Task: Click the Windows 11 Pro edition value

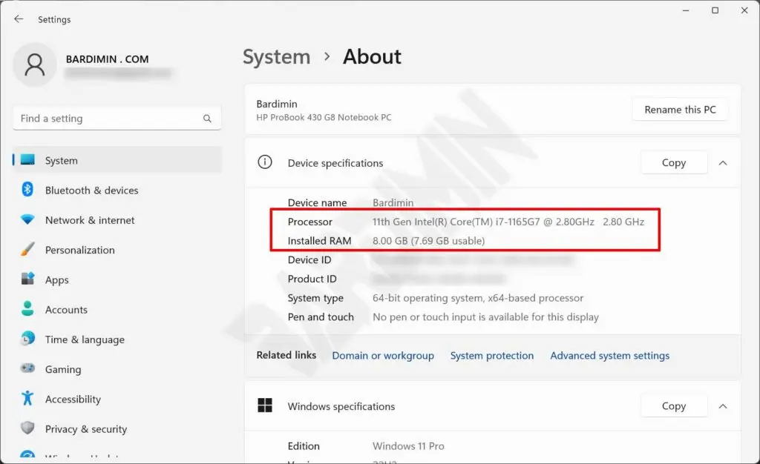Action: tap(408, 446)
